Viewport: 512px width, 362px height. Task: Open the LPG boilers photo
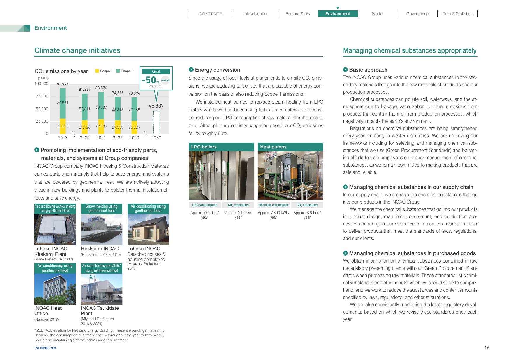pyautogui.click(x=222, y=175)
